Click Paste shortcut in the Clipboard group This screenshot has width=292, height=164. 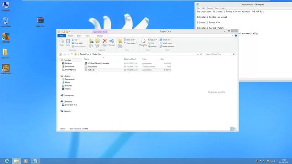coord(78,46)
